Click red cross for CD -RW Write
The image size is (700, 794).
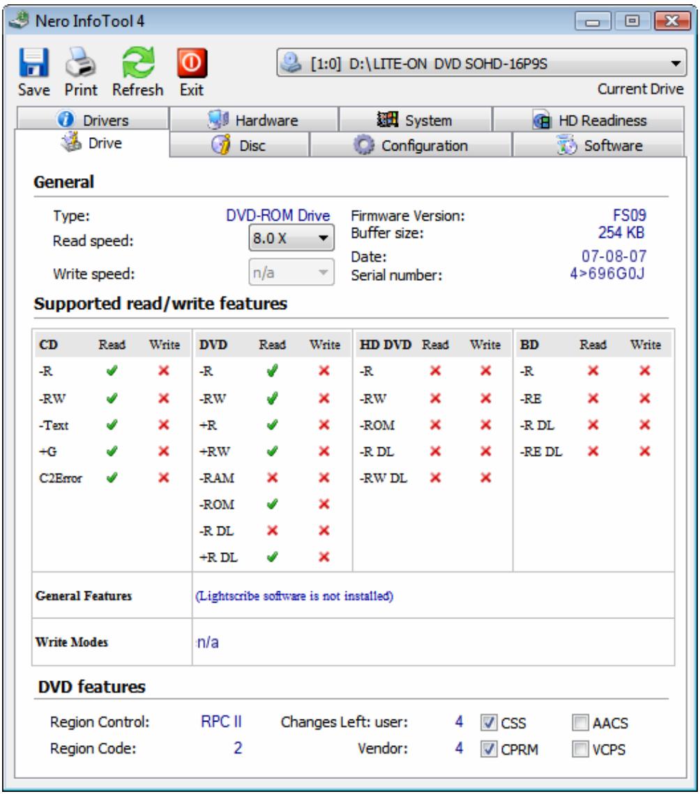[x=163, y=398]
